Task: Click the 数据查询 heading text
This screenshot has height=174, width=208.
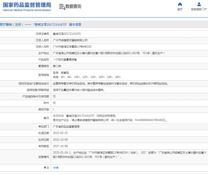Action: click(x=73, y=6)
